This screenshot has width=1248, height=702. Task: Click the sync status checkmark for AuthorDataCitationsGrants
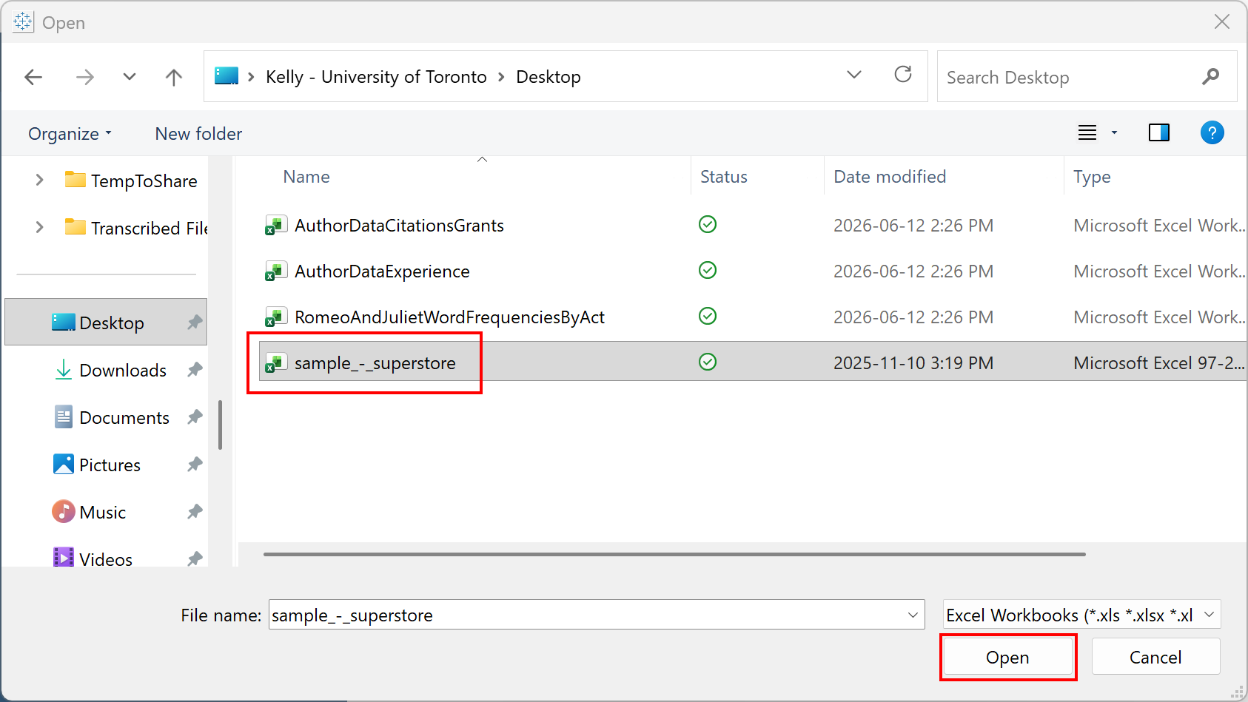tap(708, 224)
